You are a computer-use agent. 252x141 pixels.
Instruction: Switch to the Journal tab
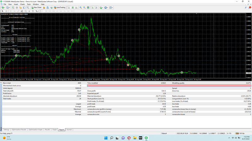pos(69,129)
